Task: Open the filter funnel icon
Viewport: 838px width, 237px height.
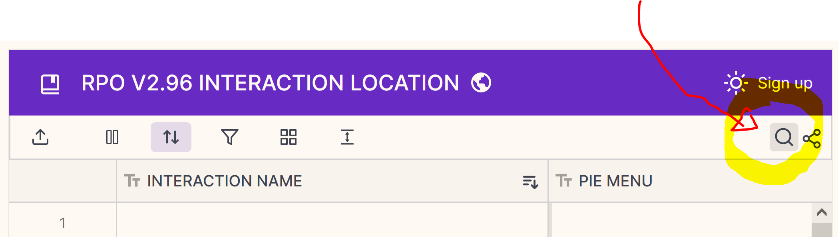Action: pos(230,137)
